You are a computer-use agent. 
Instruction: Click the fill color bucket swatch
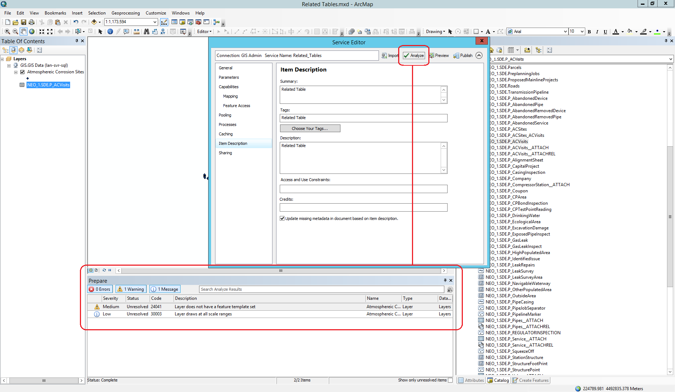630,32
